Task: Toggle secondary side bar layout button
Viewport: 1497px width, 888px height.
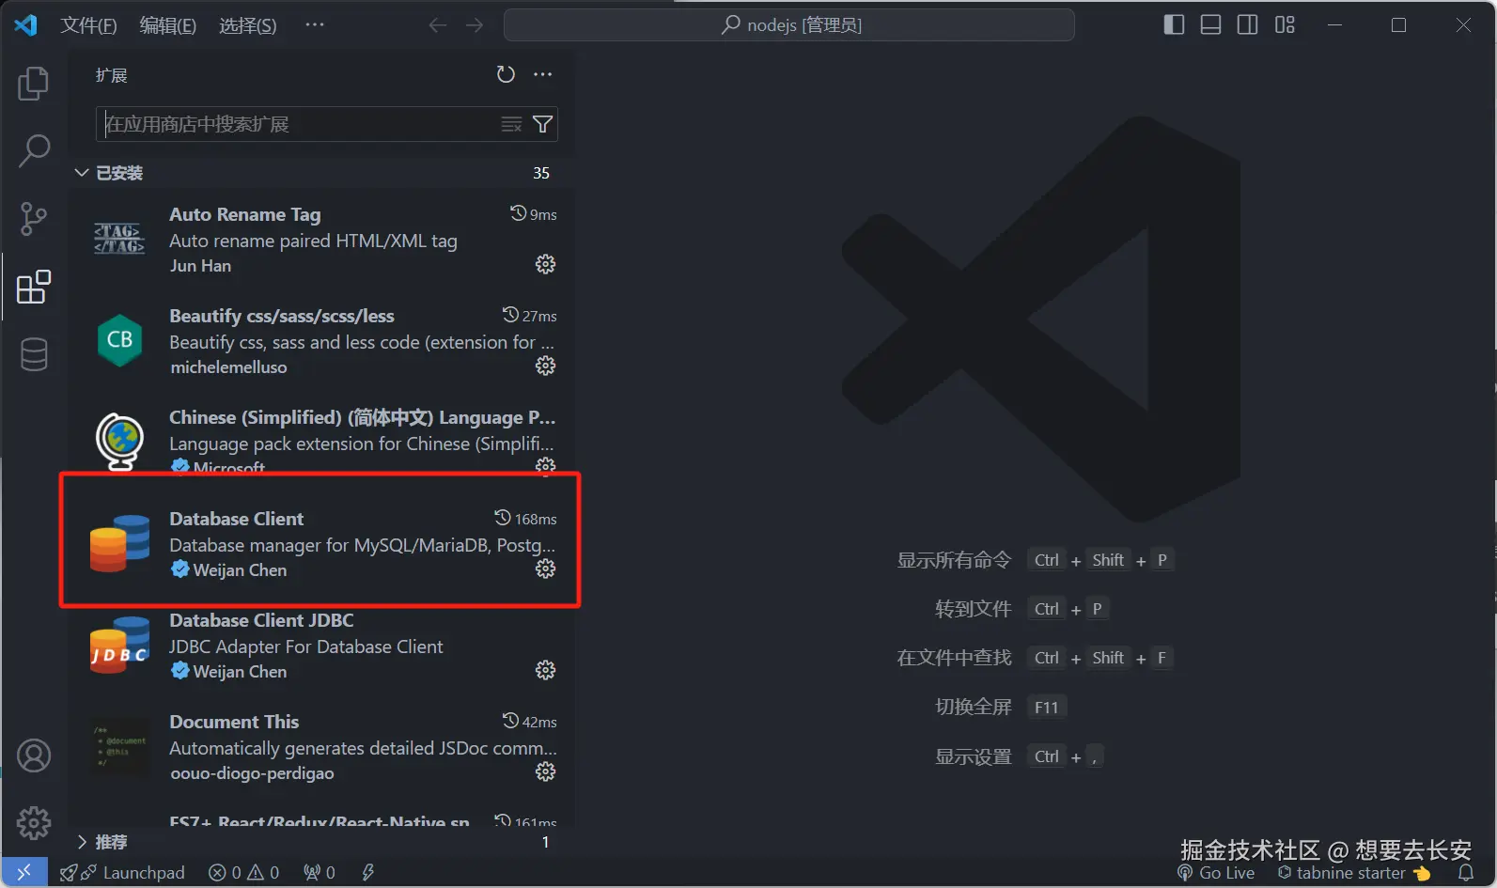Action: 1247,25
